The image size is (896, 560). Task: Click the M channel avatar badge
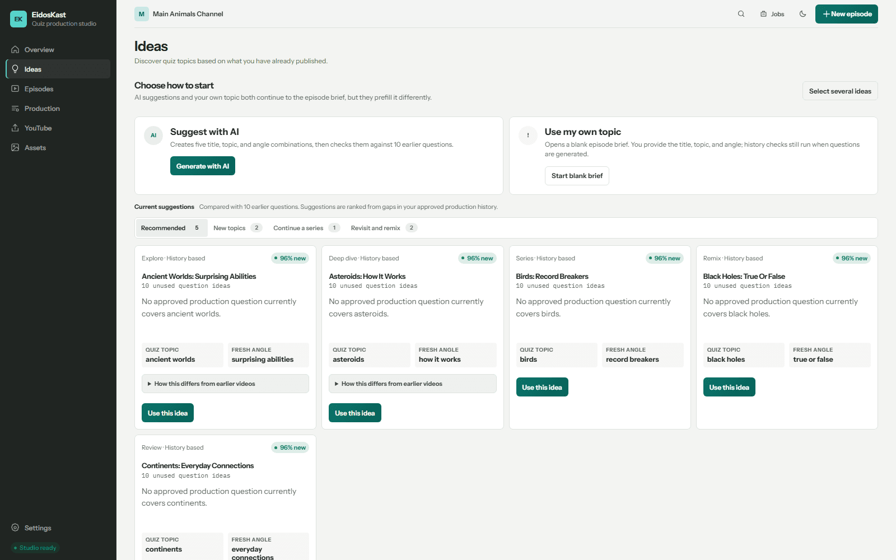142,14
